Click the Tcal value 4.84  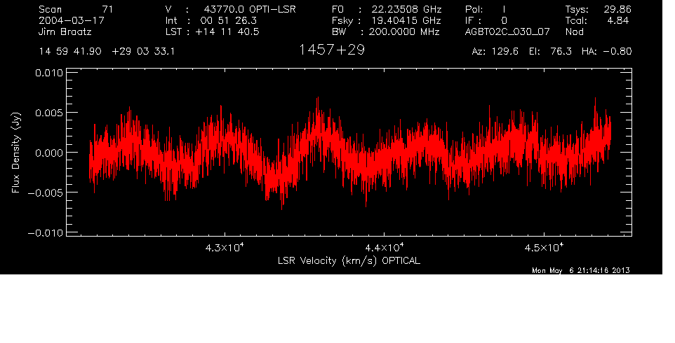point(619,20)
